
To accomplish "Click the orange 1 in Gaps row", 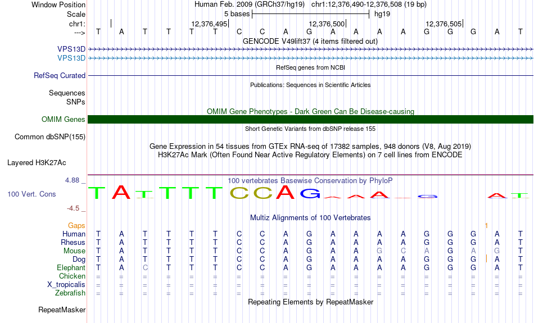I will (486, 226).
